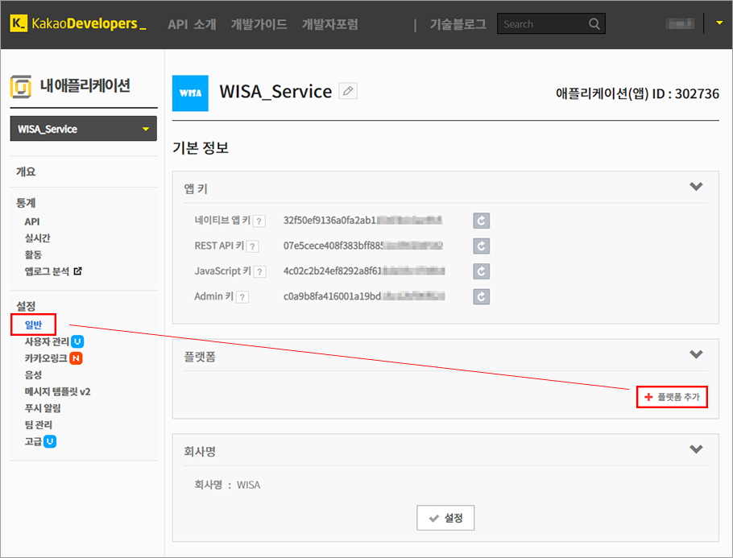
Task: Click the 회사명 : WISA text
Action: 227,485
